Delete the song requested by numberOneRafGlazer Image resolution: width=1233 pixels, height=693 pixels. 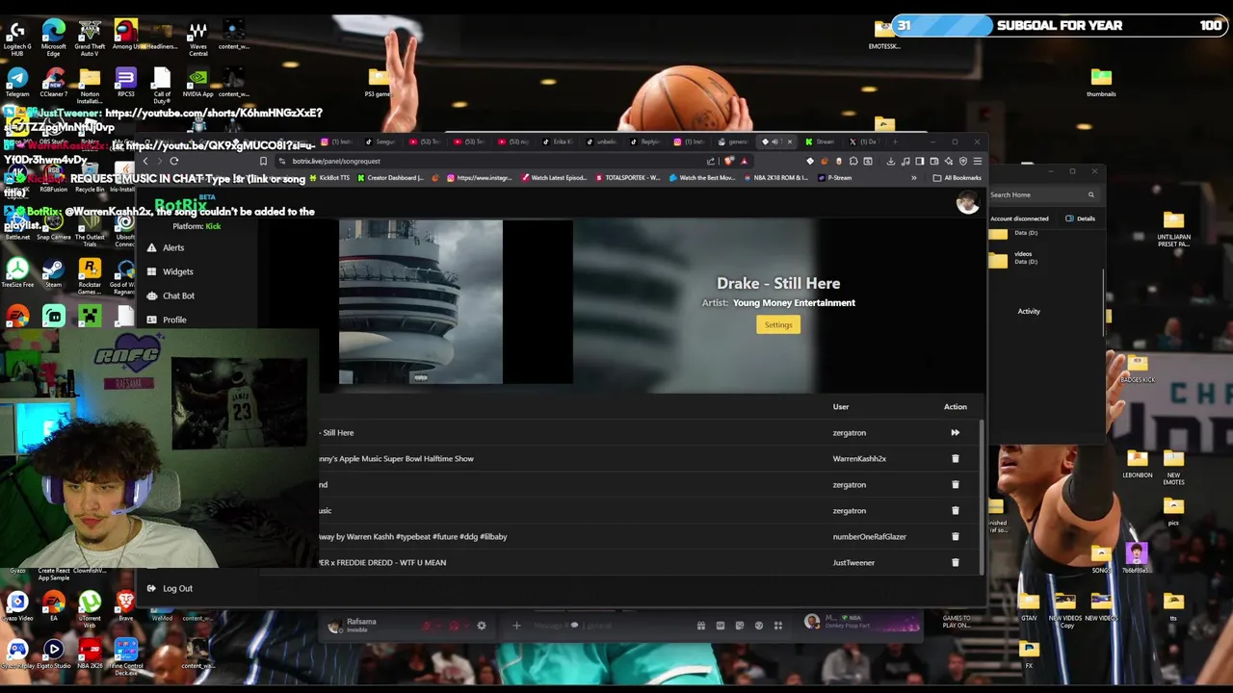(955, 537)
